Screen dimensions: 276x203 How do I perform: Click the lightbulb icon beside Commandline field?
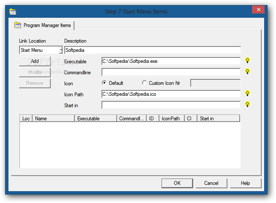[x=247, y=71]
